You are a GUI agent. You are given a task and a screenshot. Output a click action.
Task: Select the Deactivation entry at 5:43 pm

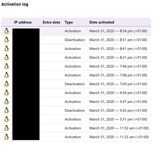click(76, 110)
